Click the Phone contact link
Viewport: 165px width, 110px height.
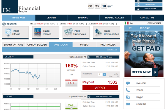click(x=139, y=90)
